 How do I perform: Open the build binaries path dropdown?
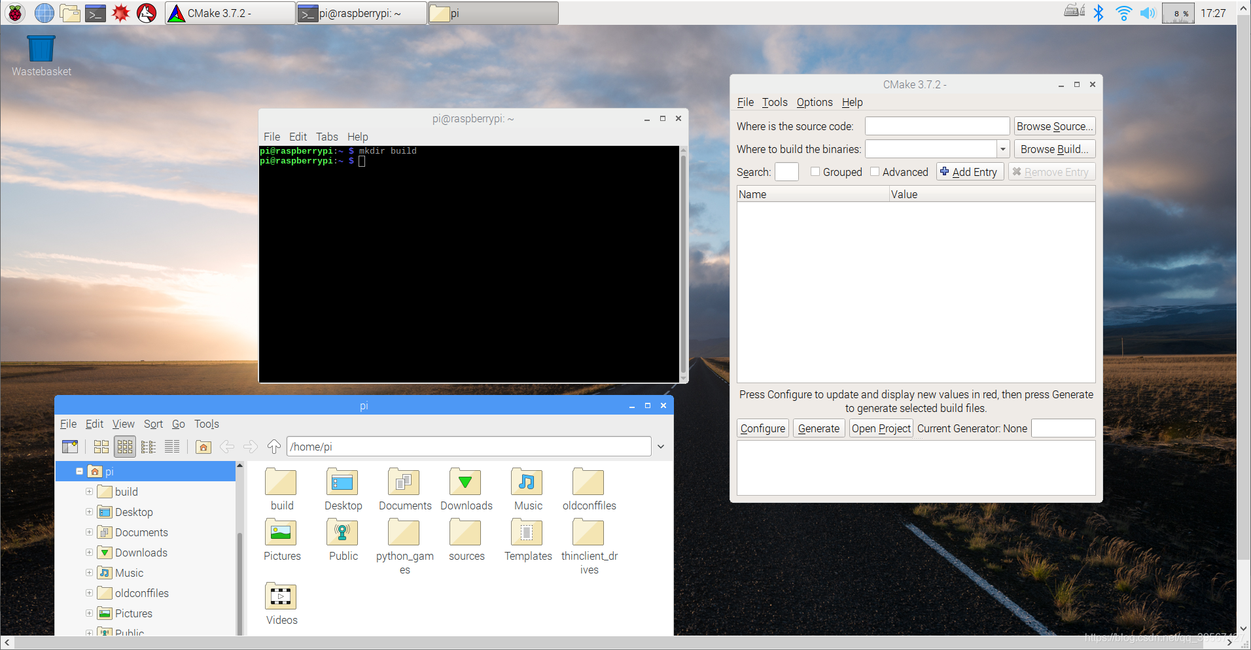(x=1003, y=149)
